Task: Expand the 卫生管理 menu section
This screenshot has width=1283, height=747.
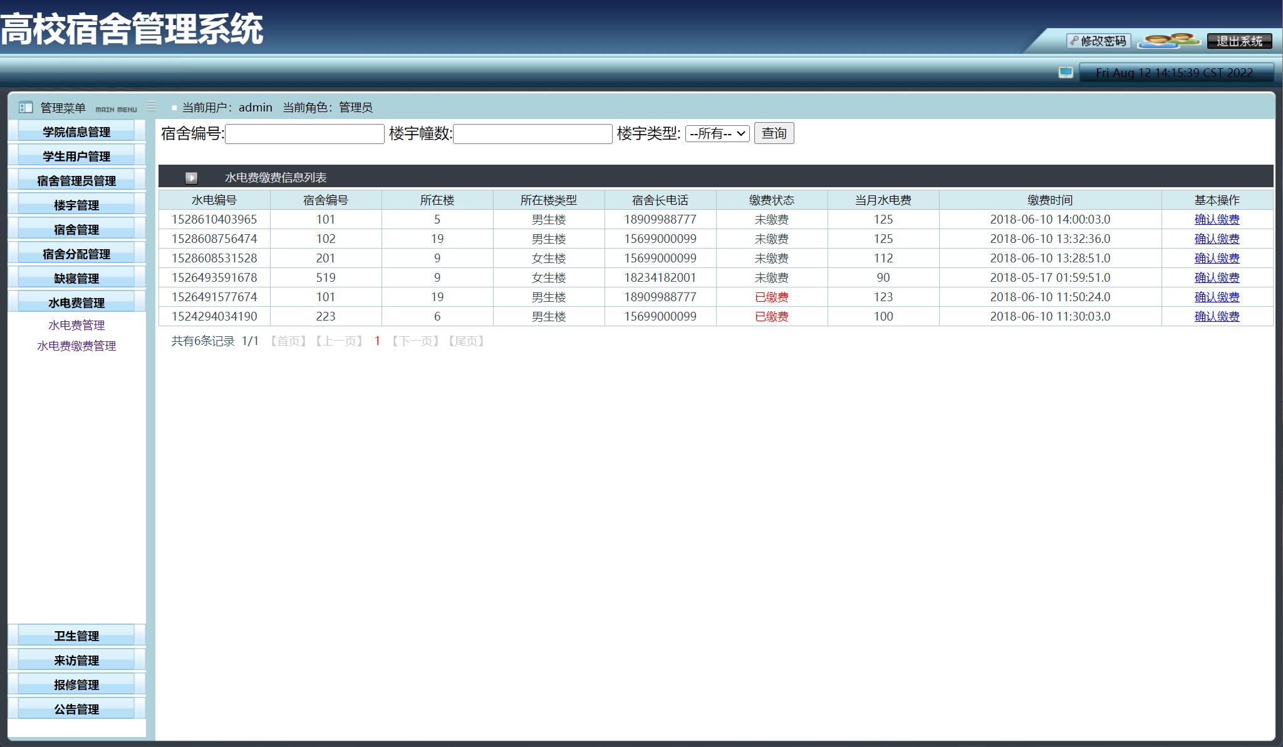Action: click(76, 636)
